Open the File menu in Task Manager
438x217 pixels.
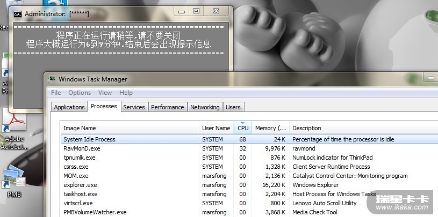[x=56, y=93]
